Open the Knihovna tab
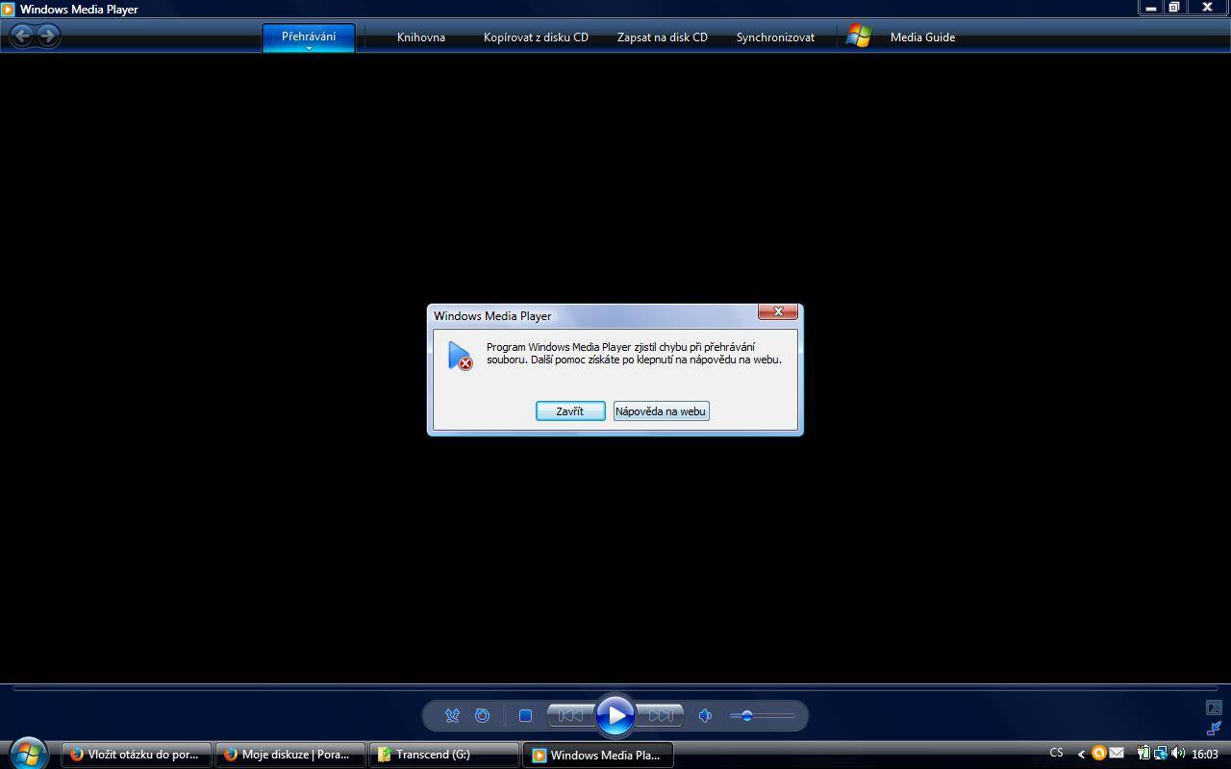 tap(421, 37)
